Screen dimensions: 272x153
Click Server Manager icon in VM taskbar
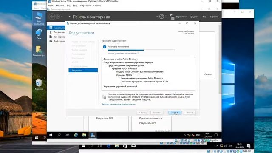click(x=93, y=135)
